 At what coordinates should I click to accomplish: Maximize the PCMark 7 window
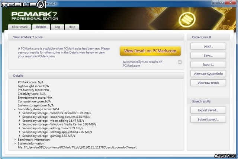[222, 3]
